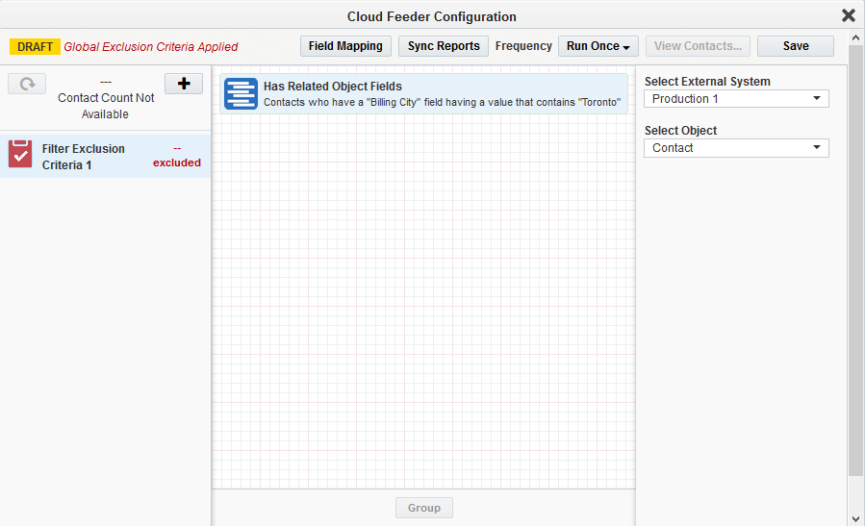This screenshot has width=865, height=526.
Task: Click the blue Has Related Object Fields icon
Action: pyautogui.click(x=241, y=93)
